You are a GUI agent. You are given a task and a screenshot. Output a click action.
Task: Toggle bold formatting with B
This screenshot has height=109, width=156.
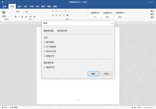click(x=16, y=17)
